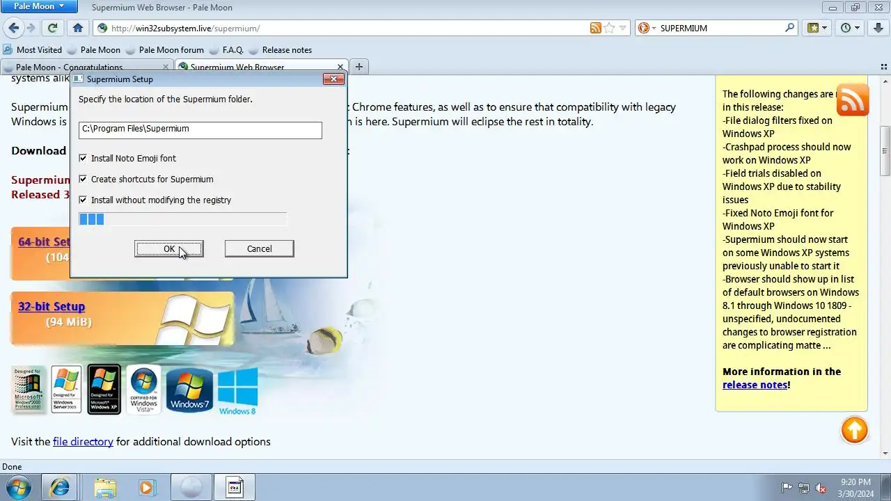This screenshot has width=891, height=501.
Task: Go to the Home page
Action: [x=78, y=28]
